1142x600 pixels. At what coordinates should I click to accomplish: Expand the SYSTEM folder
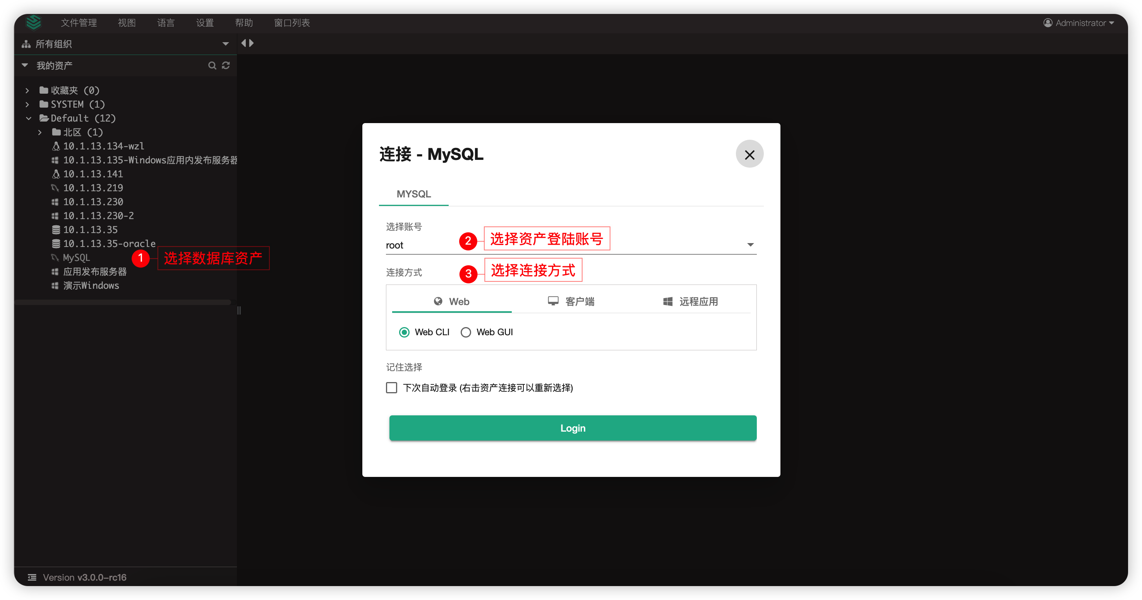pyautogui.click(x=27, y=104)
